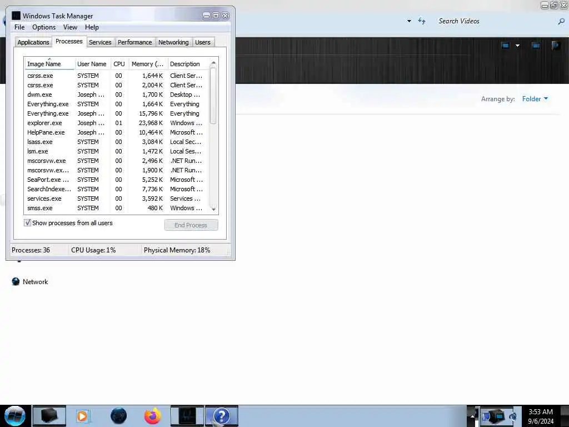Maximize the Task Manager window

pyautogui.click(x=216, y=16)
